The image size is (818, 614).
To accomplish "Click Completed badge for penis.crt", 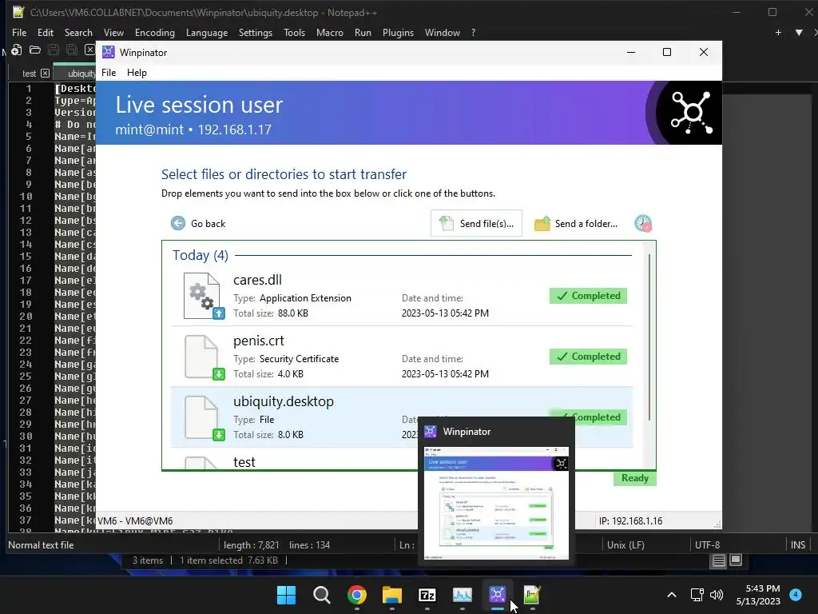I will 588,357.
